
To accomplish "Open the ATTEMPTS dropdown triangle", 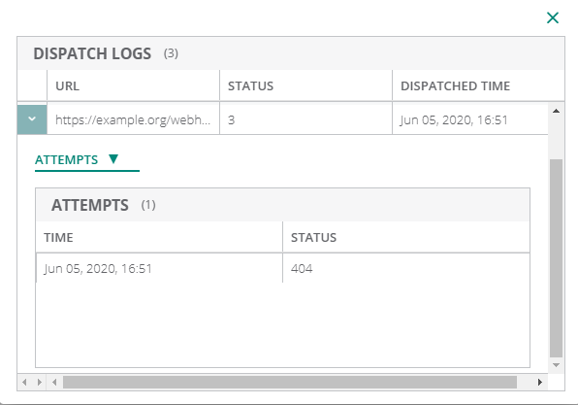I will coord(113,158).
